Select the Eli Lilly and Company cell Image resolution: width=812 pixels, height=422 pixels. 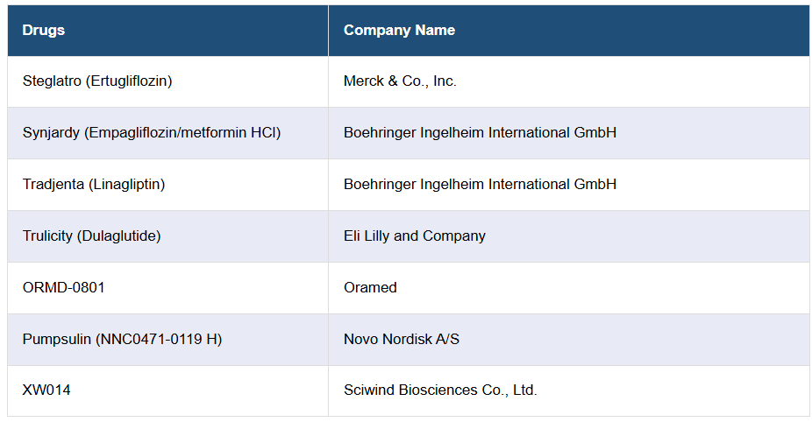coord(414,236)
